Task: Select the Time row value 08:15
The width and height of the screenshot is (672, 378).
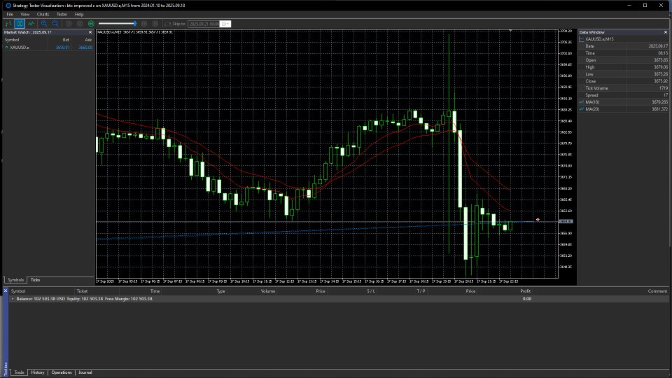Action: pos(663,53)
